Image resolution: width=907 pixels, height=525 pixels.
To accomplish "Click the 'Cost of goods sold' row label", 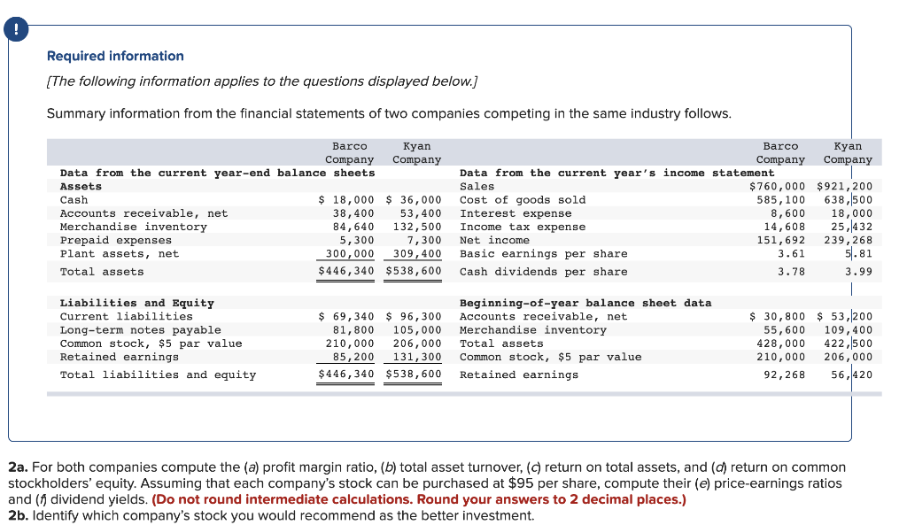I will click(523, 199).
